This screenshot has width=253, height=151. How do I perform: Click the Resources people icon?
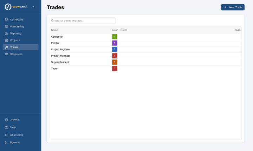[7, 54]
